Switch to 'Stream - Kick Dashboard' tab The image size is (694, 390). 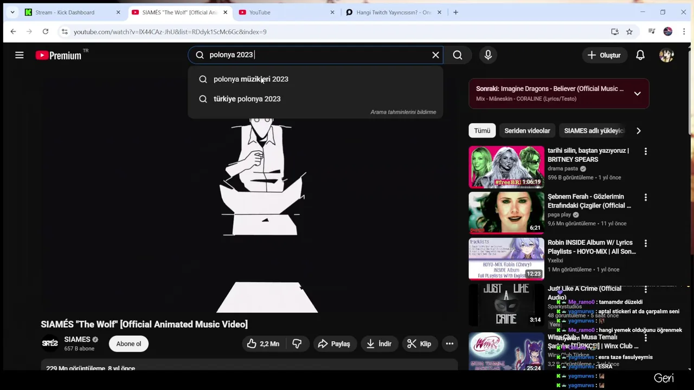[73, 12]
